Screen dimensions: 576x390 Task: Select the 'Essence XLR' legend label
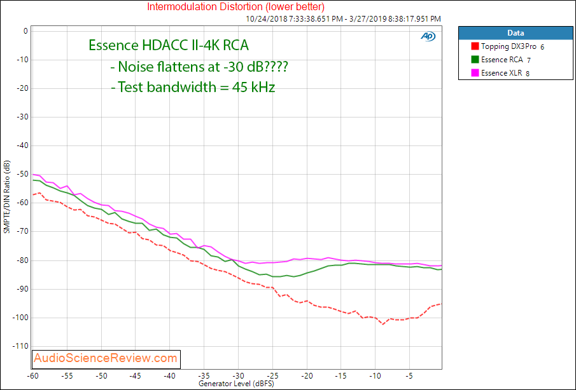pos(502,73)
